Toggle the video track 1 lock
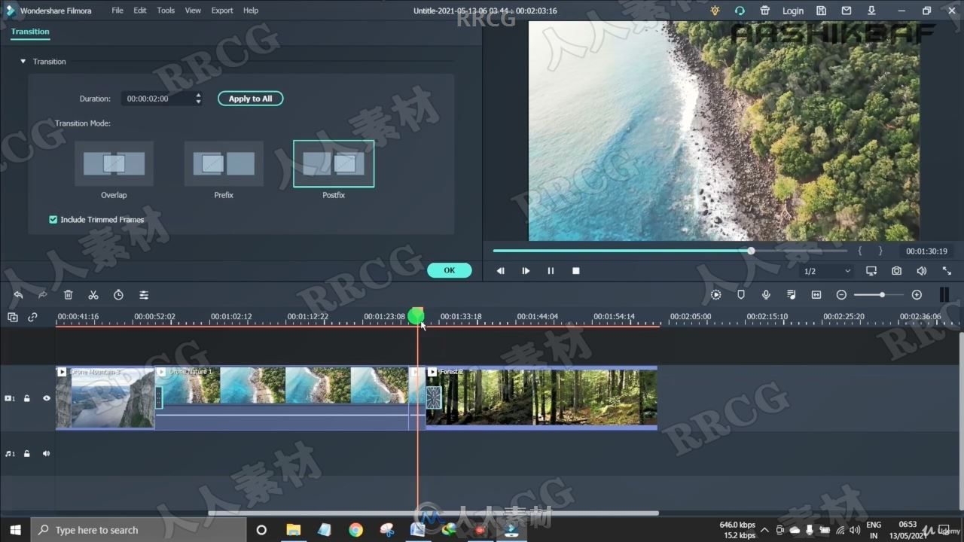The height and width of the screenshot is (542, 964). coord(27,398)
